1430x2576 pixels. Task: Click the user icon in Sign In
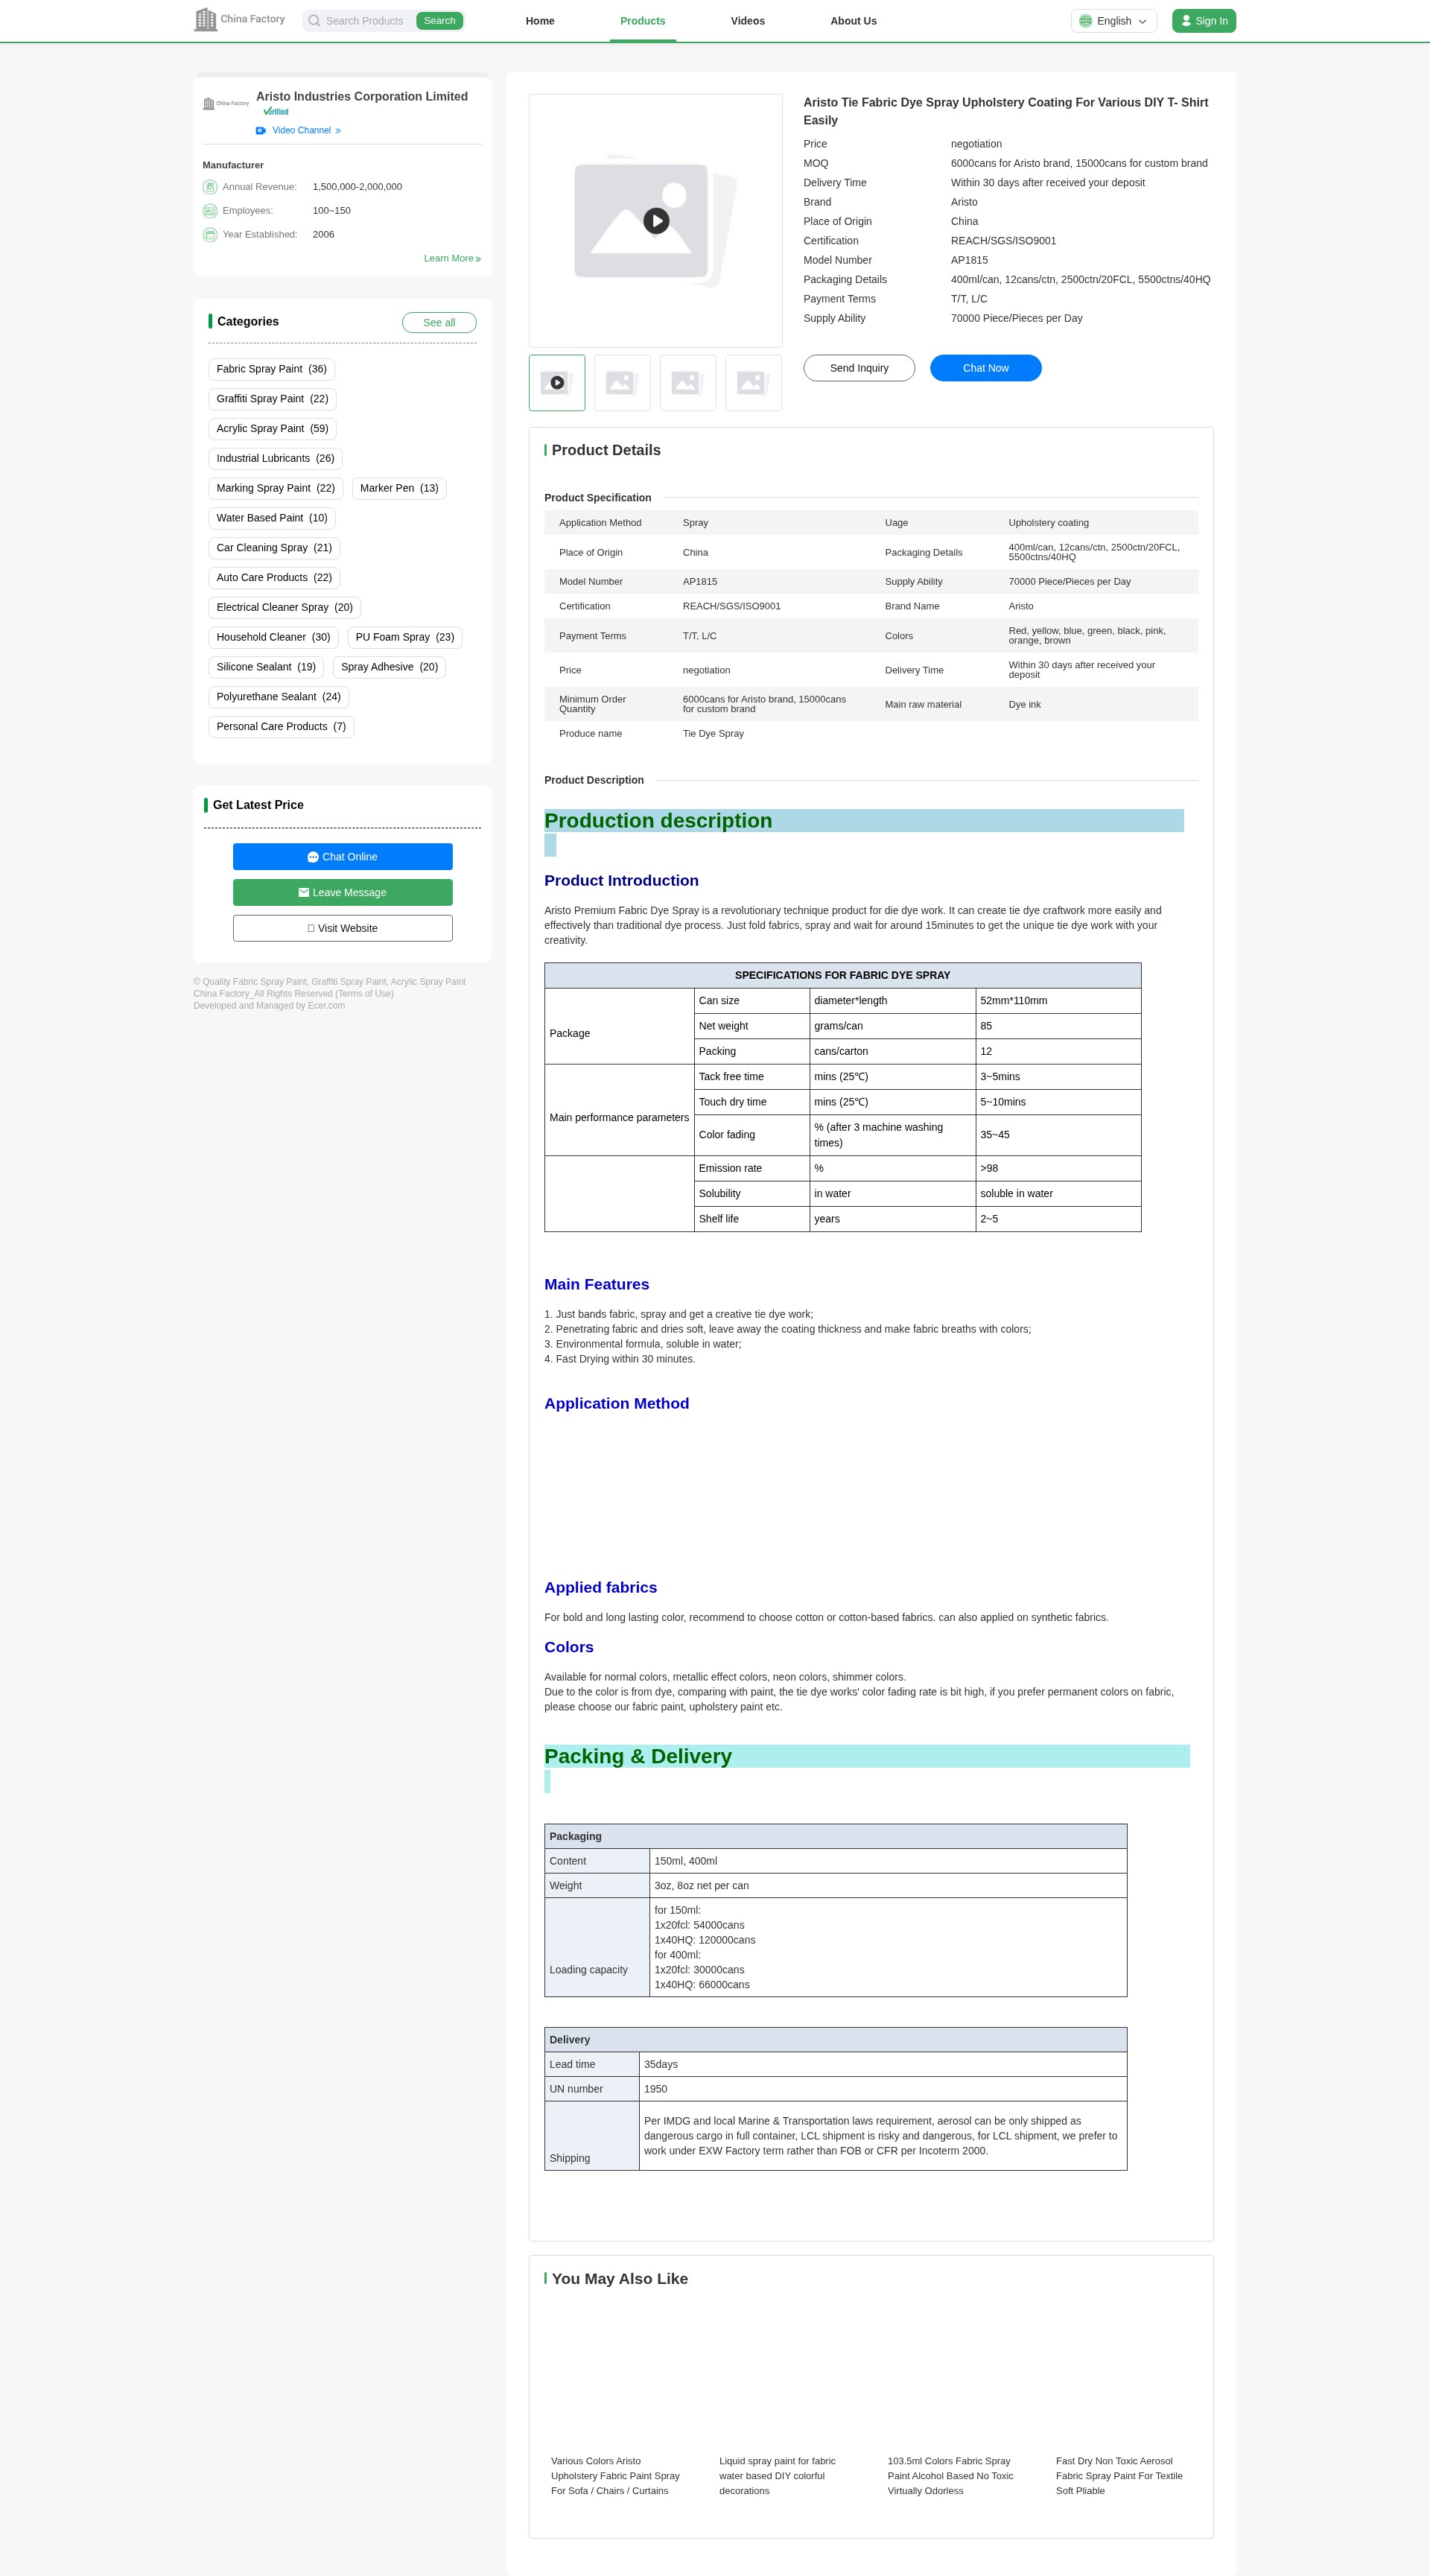pos(1186,21)
